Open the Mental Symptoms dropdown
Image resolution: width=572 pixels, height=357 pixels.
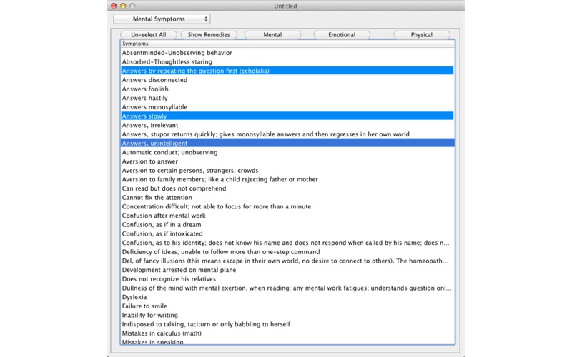pos(162,19)
